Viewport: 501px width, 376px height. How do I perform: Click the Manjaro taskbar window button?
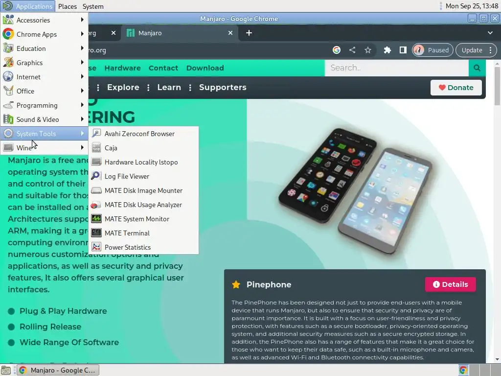click(x=58, y=370)
